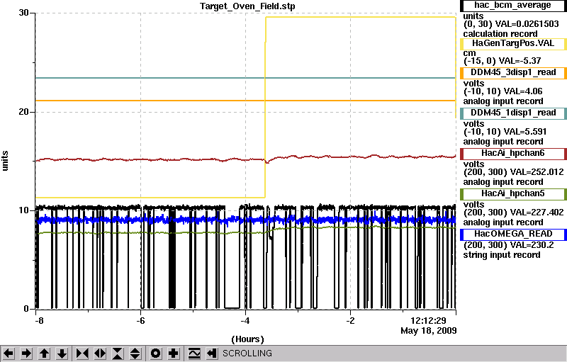567x362 pixels.
Task: Click the (Hours) x-axis label
Action: click(247, 339)
